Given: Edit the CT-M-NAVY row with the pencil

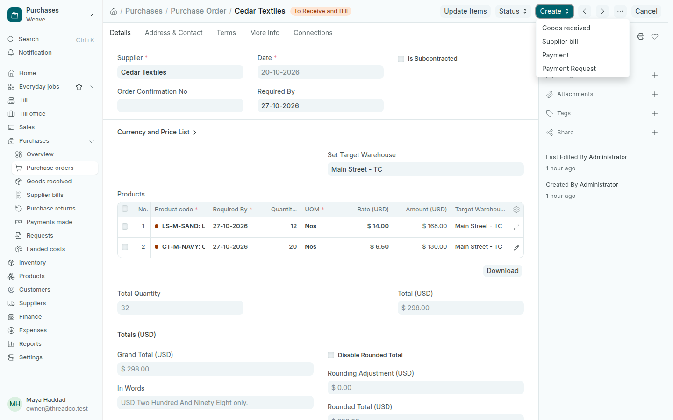Looking at the screenshot, I should (x=516, y=248).
